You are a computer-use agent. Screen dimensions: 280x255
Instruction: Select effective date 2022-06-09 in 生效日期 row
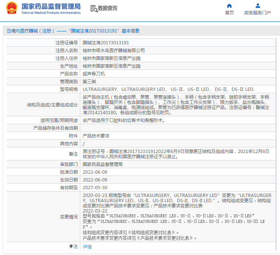[x=95, y=180]
